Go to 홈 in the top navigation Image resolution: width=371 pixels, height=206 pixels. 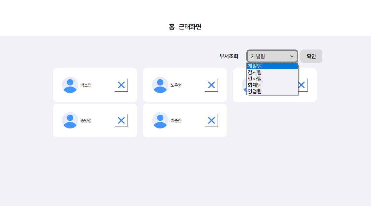tap(172, 27)
